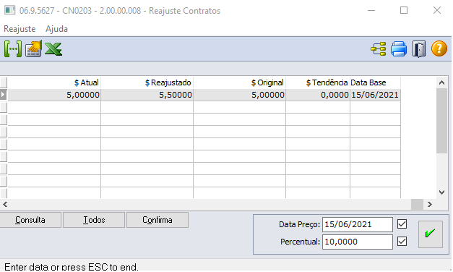Click the $ Tendência column header

click(x=318, y=82)
